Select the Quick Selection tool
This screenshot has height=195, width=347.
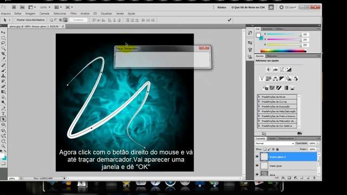(3, 48)
